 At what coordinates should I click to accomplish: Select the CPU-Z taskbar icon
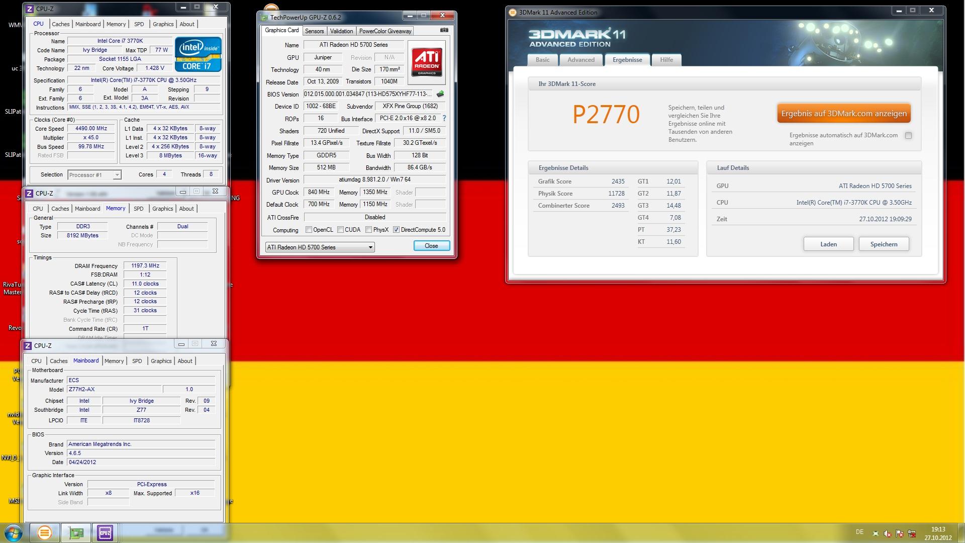105,532
